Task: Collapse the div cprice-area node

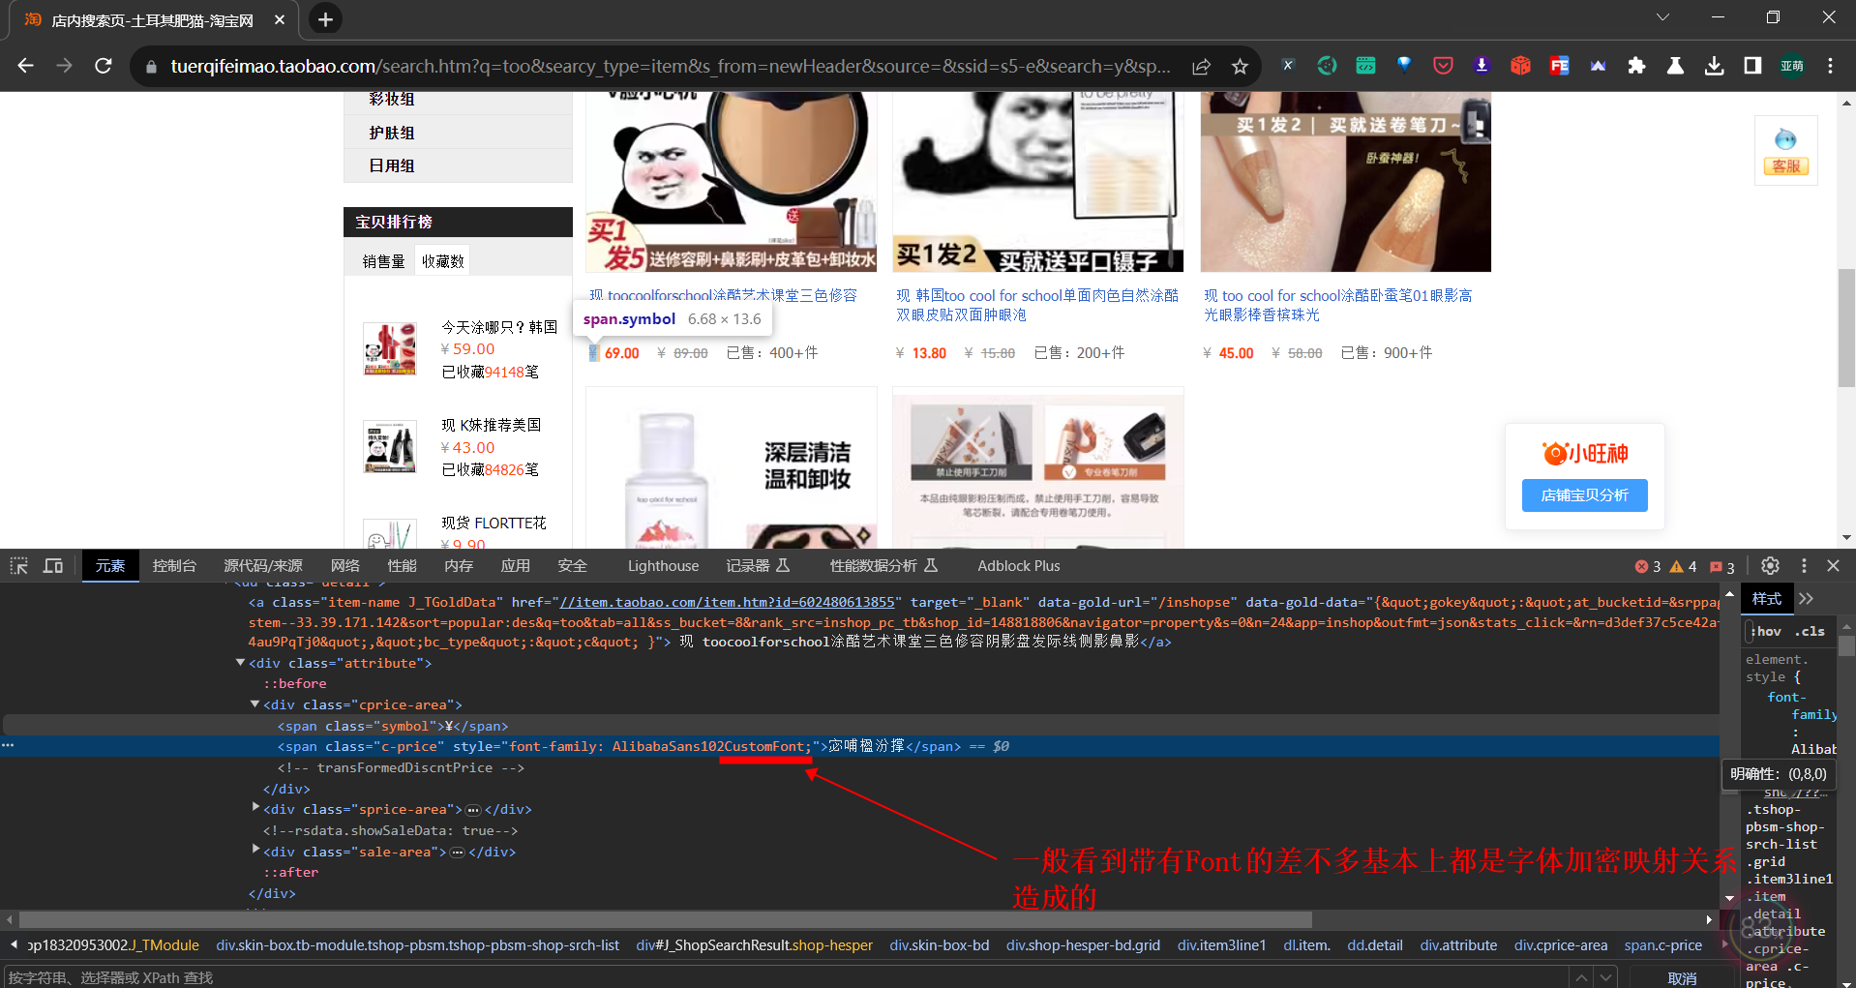Action: tap(255, 704)
